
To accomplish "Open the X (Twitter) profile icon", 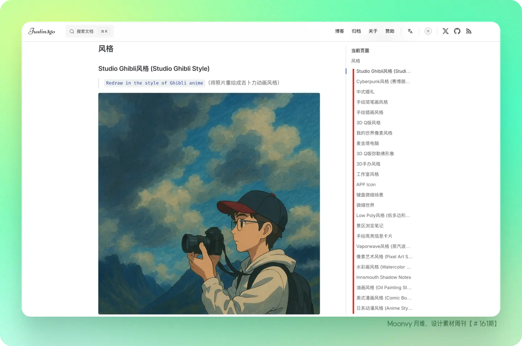I will (x=446, y=31).
